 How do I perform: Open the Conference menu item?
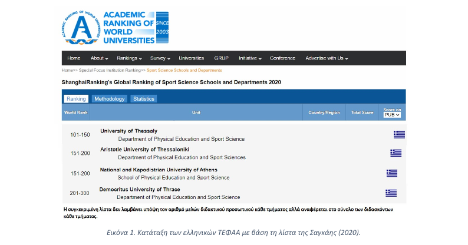click(x=282, y=58)
